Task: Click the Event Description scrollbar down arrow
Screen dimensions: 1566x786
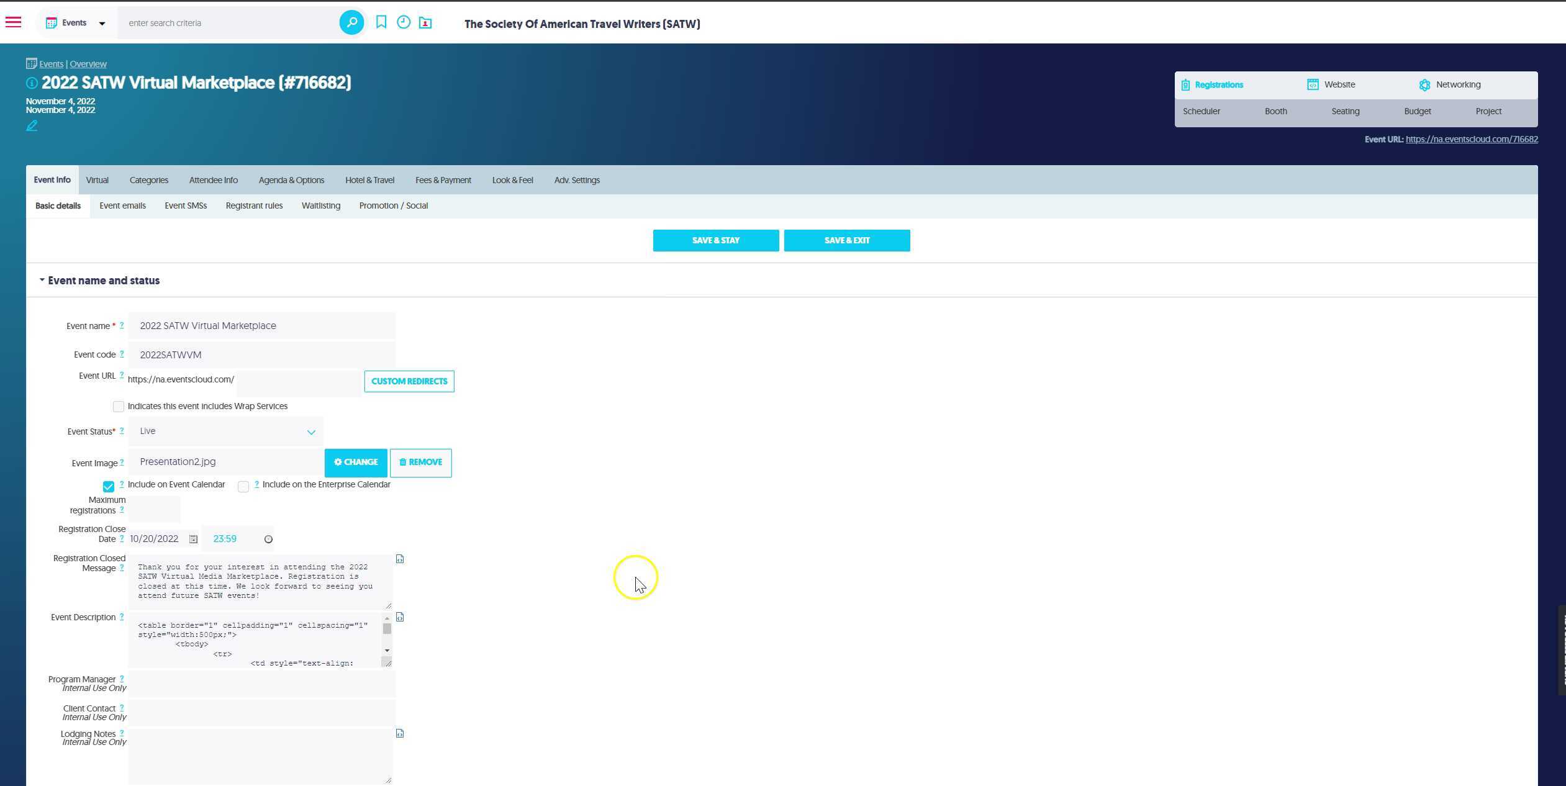Action: point(387,651)
